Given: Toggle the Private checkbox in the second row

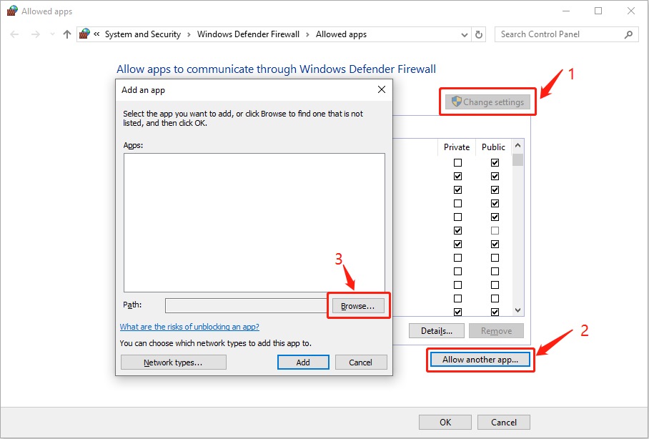Looking at the screenshot, I should [457, 177].
